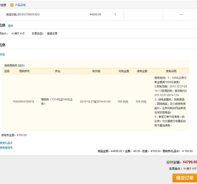The width and height of the screenshot is (197, 184).
Task: Click invoice type value 普通发票
Action: coord(52,34)
